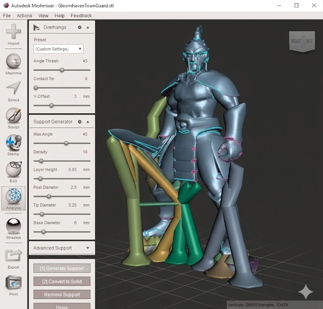Click the Overhangs panel icon
The image size is (323, 309).
(x=37, y=27)
